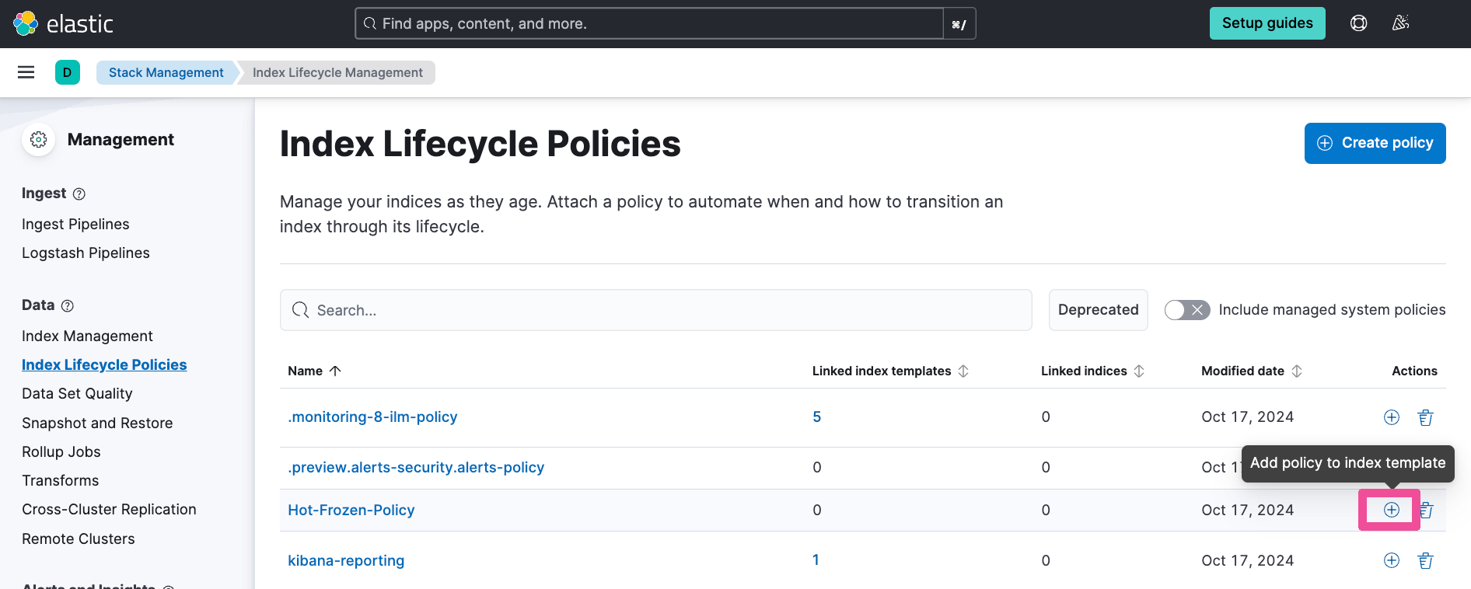This screenshot has width=1471, height=589.
Task: Click the Elastic logo
Action: [x=63, y=23]
